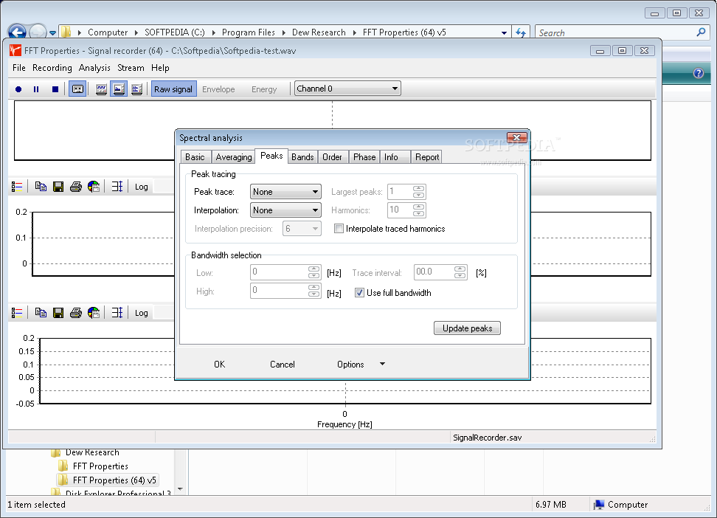Image resolution: width=717 pixels, height=518 pixels.
Task: Enable Interpolate traced harmonics checkbox
Action: [339, 228]
